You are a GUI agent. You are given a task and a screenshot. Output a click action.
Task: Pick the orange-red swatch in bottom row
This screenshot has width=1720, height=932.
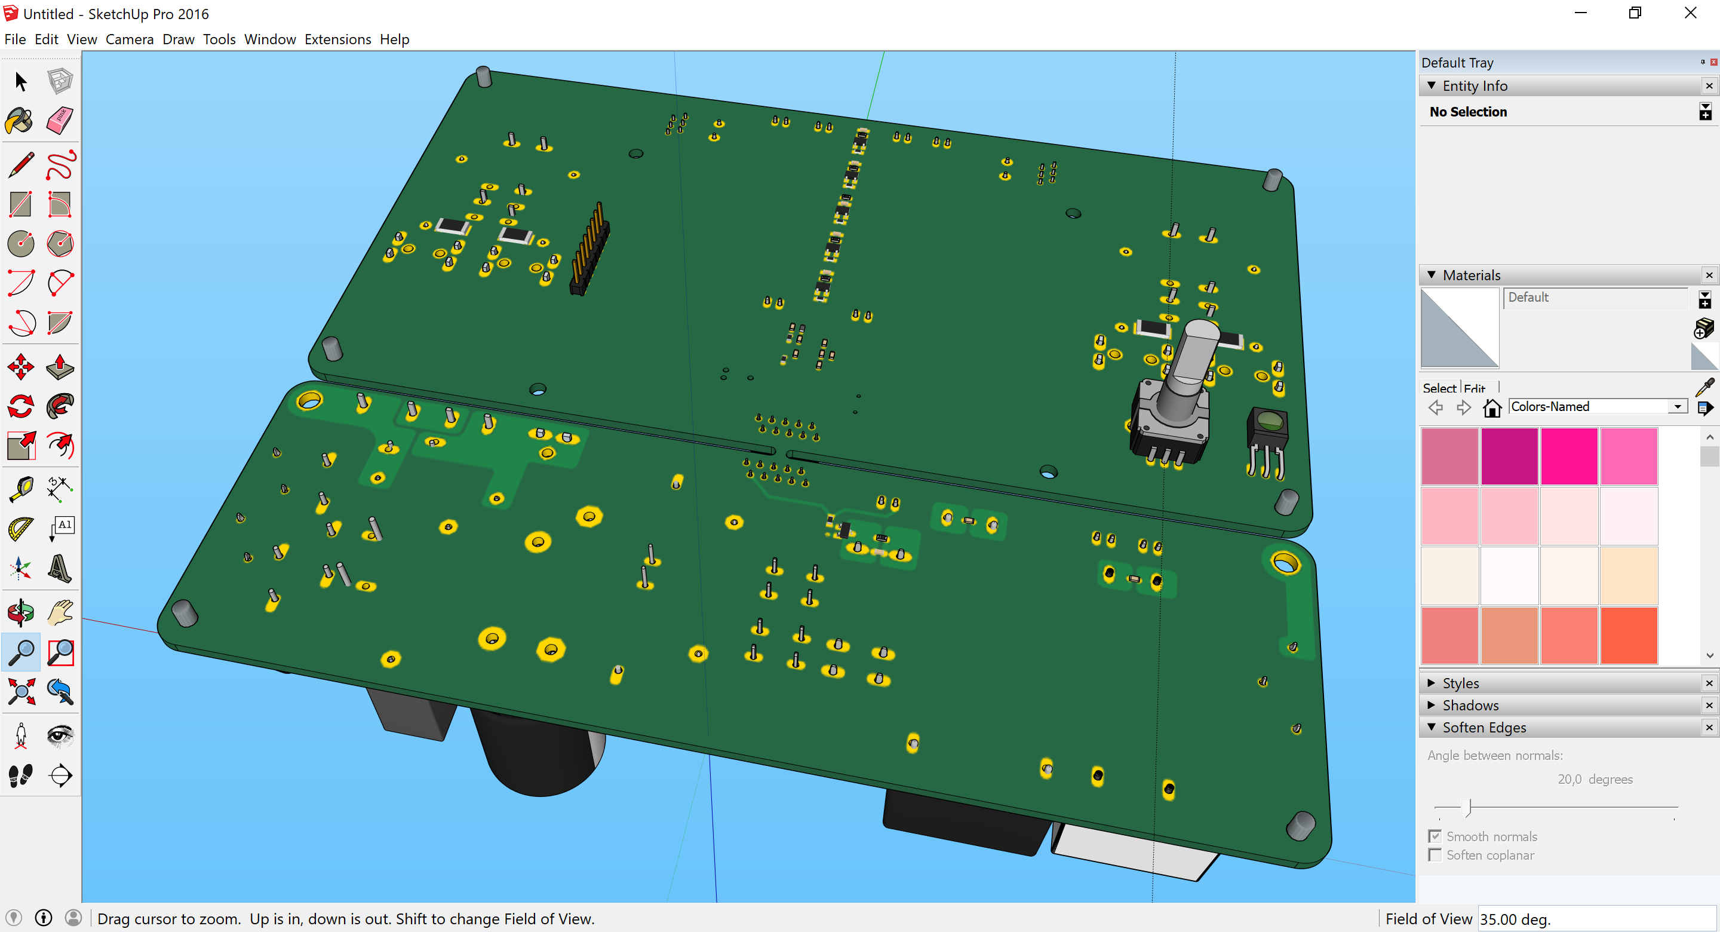click(x=1629, y=635)
